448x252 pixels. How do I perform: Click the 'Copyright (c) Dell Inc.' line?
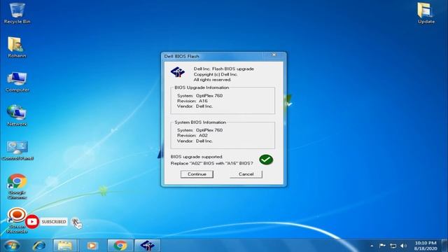[216, 74]
